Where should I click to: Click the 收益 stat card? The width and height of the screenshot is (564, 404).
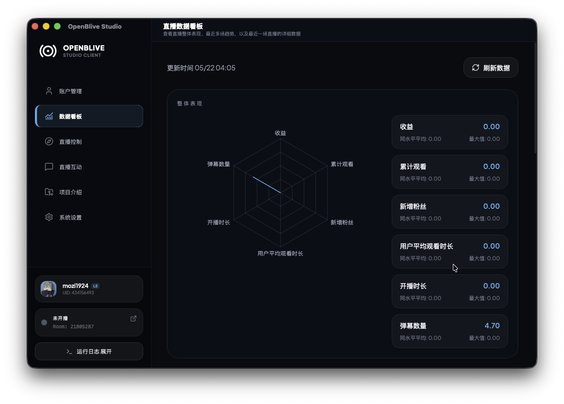449,132
